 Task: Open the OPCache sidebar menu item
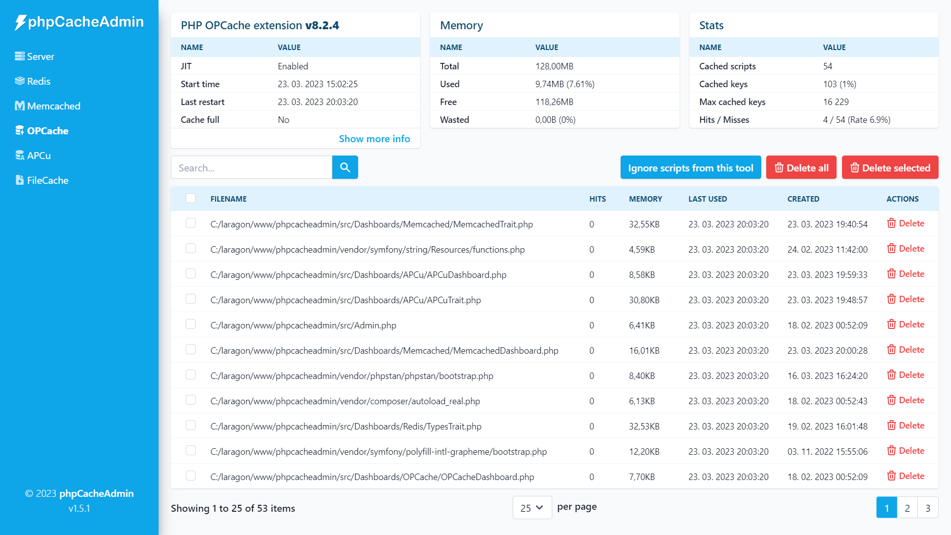pyautogui.click(x=48, y=131)
